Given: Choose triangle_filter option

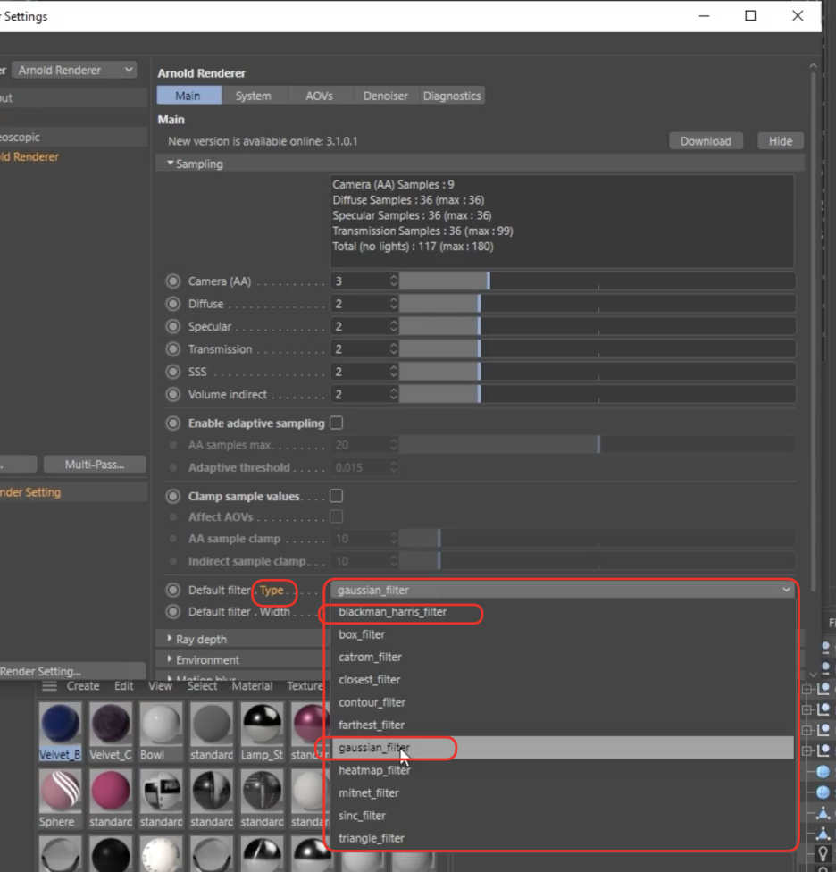Looking at the screenshot, I should [562, 838].
